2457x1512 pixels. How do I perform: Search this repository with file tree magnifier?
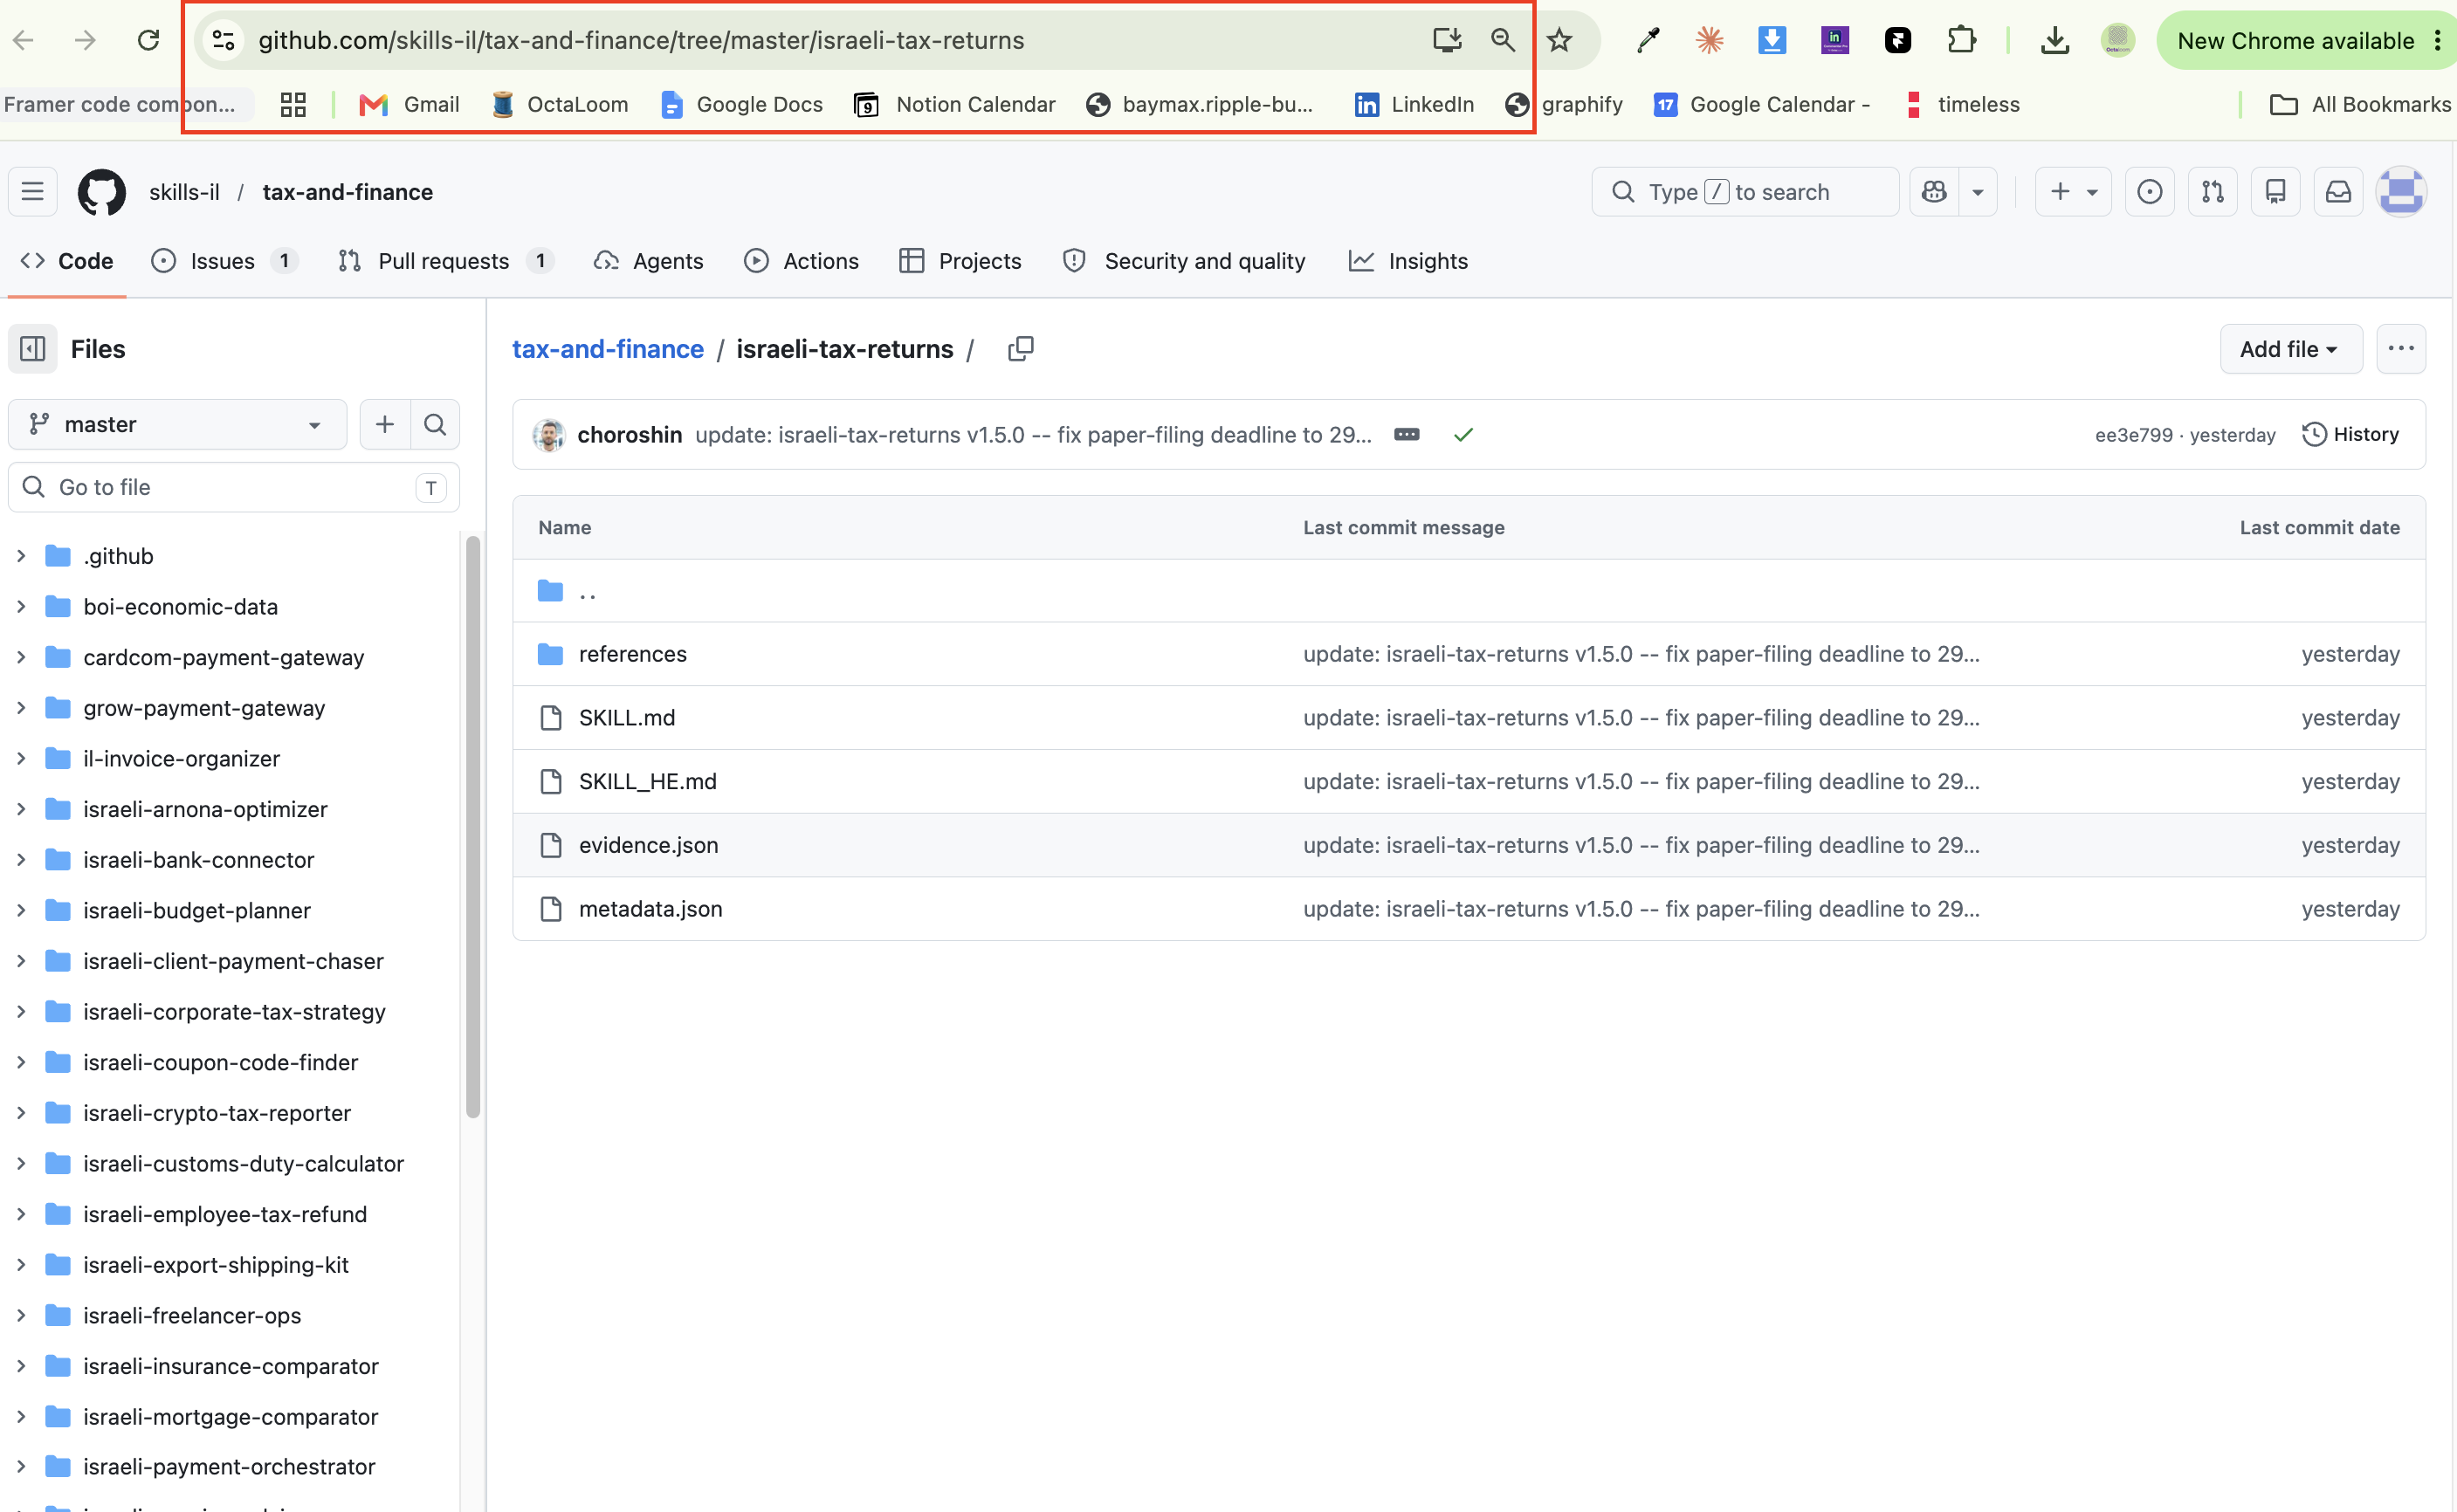tap(435, 424)
